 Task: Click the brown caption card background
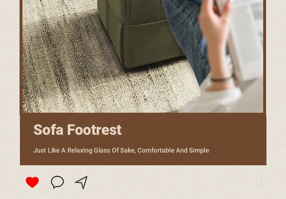(x=143, y=139)
